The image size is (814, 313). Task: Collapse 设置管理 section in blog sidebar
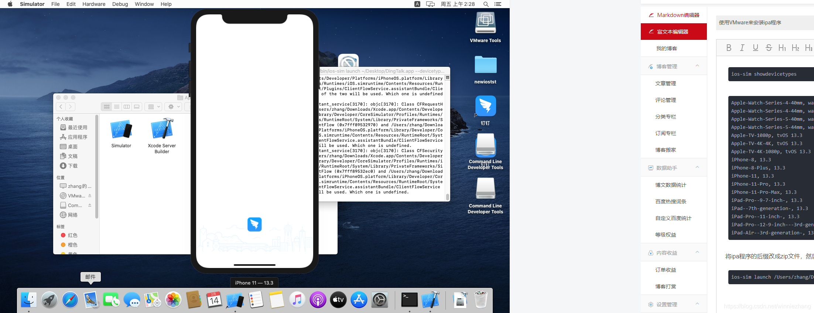697,304
